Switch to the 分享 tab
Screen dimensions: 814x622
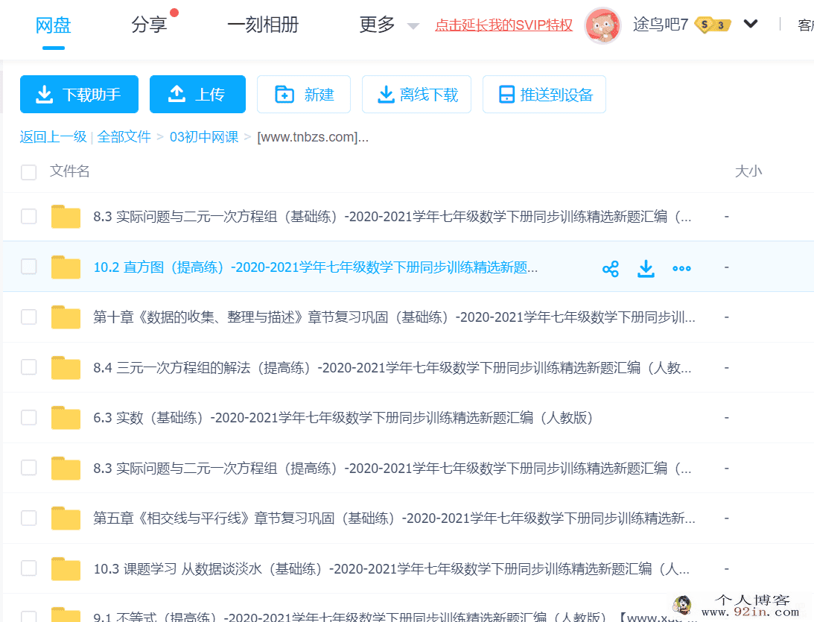coord(149,25)
